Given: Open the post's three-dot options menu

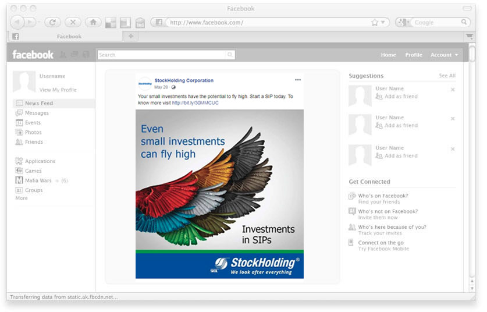Looking at the screenshot, I should point(298,80).
